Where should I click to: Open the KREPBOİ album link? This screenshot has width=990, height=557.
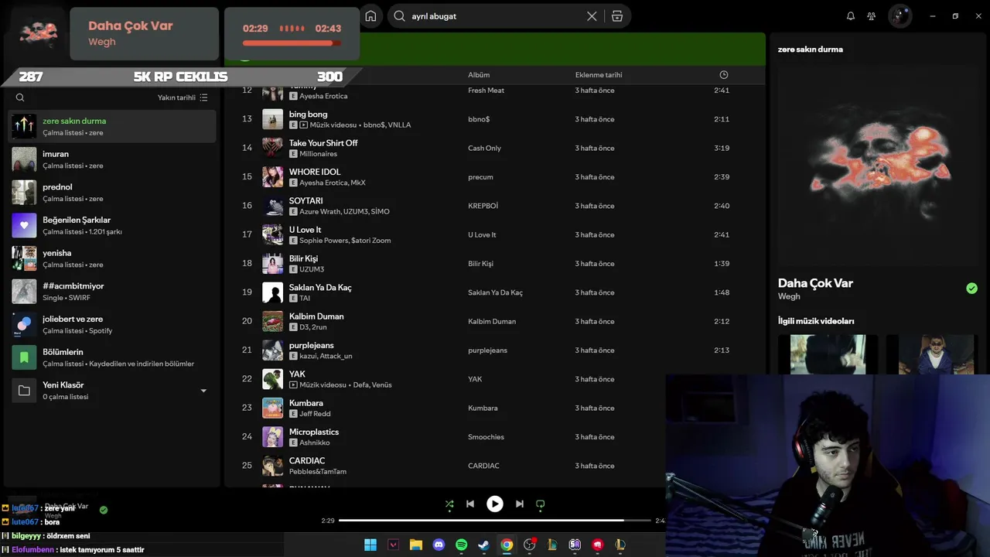coord(483,206)
